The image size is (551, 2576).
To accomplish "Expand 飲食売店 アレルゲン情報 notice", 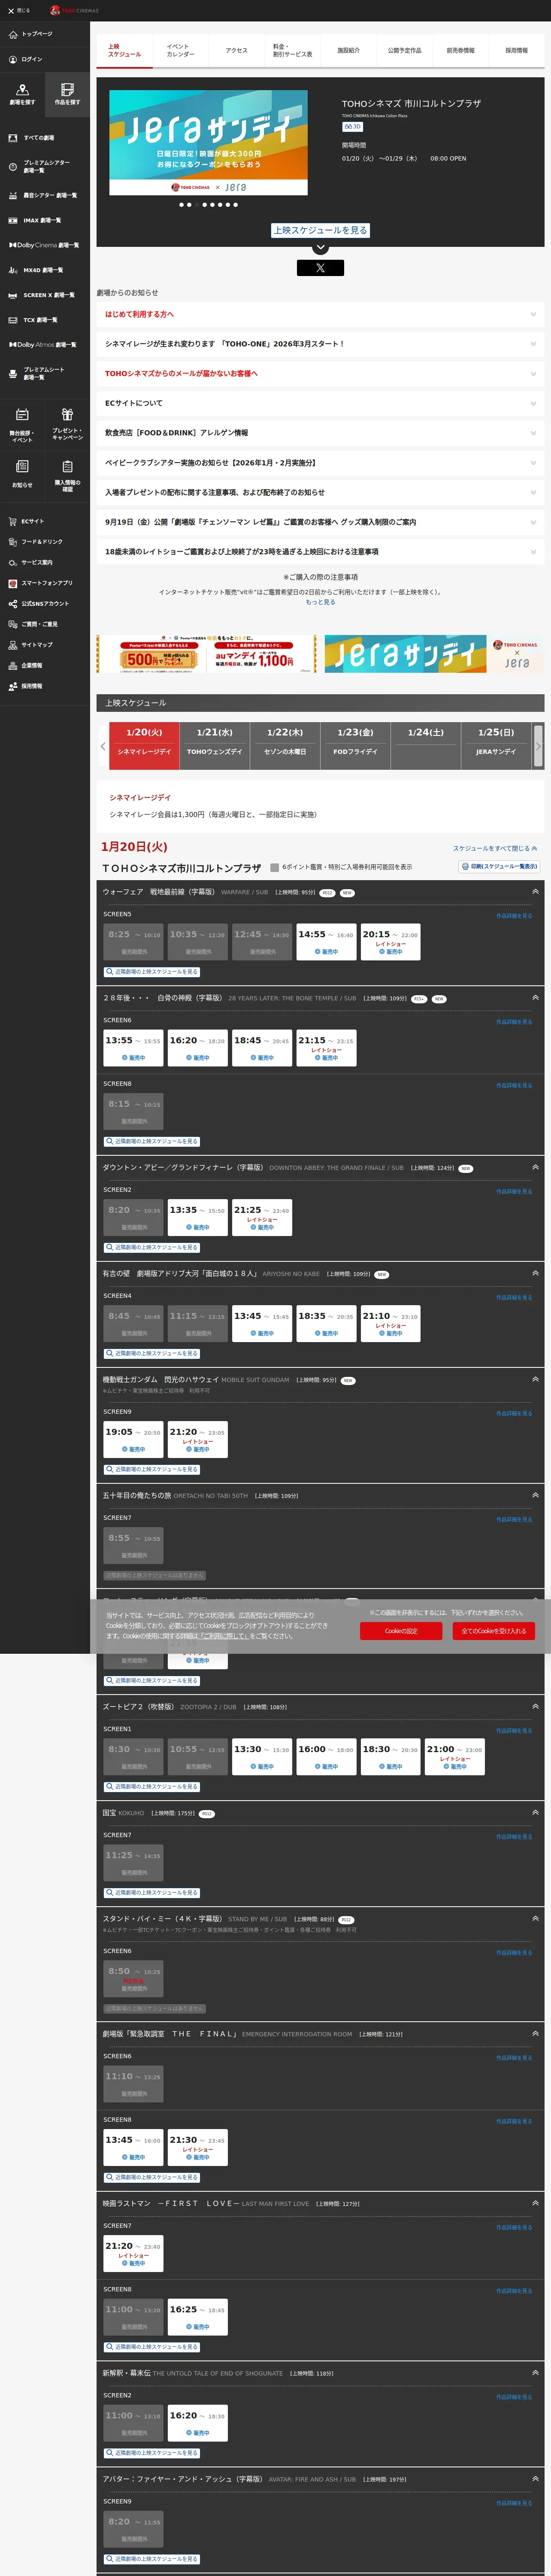I will [320, 433].
